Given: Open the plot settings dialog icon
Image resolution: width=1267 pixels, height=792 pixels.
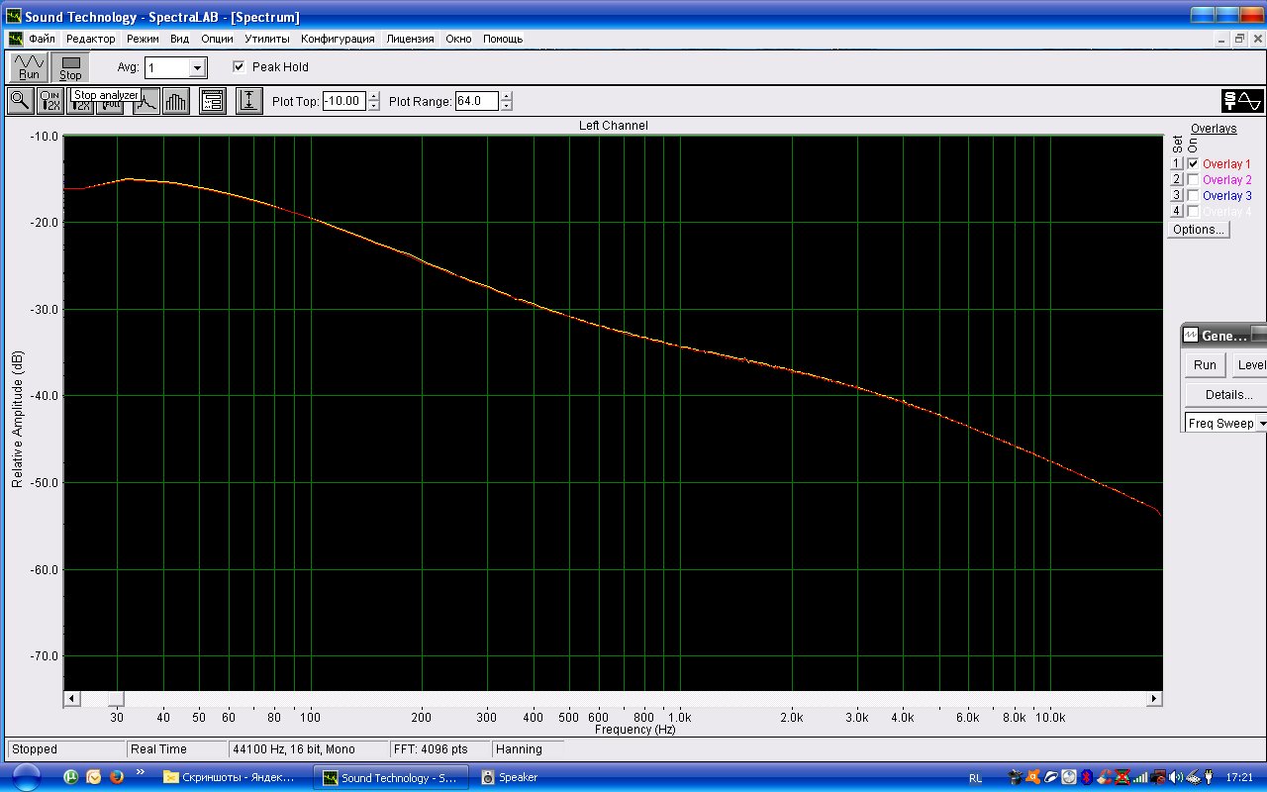Looking at the screenshot, I should (x=213, y=101).
